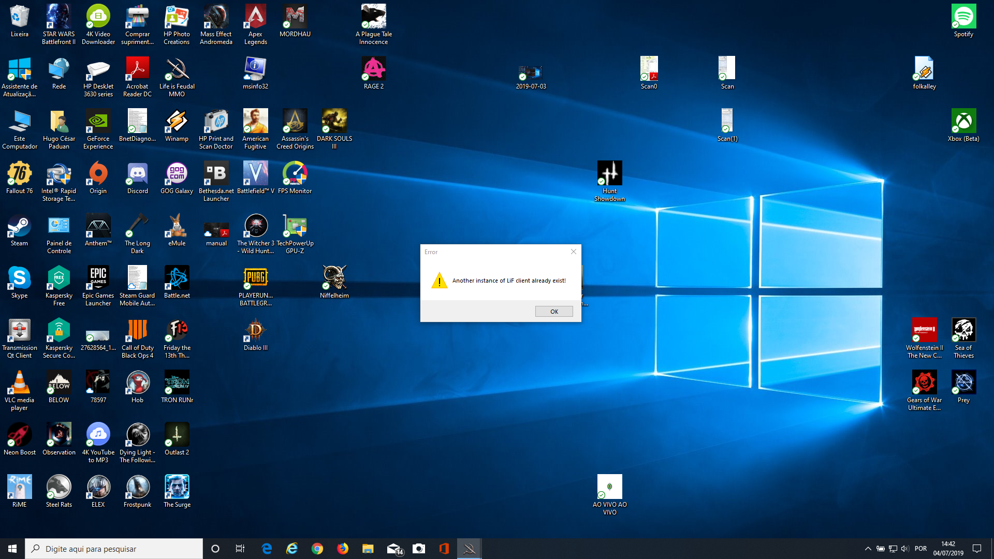Select the Winamp shortcut
The width and height of the screenshot is (994, 559).
177,126
